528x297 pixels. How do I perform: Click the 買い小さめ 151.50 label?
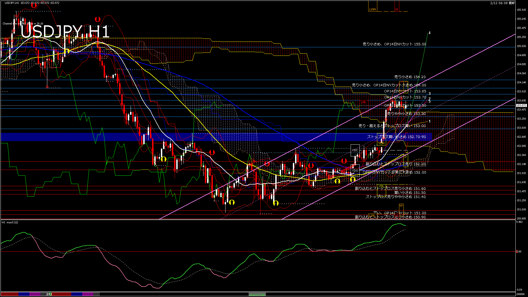click(410, 193)
